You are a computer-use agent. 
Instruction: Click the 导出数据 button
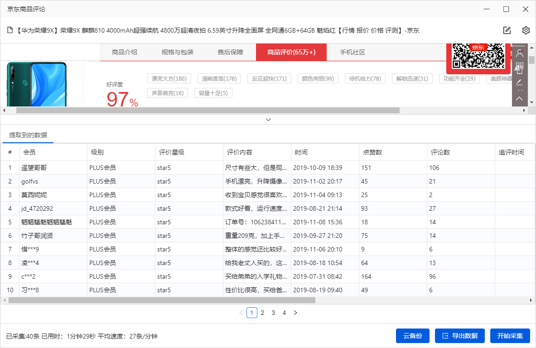(x=460, y=336)
